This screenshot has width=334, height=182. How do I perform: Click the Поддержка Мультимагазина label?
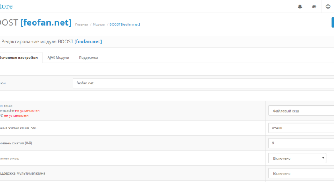click(22, 173)
